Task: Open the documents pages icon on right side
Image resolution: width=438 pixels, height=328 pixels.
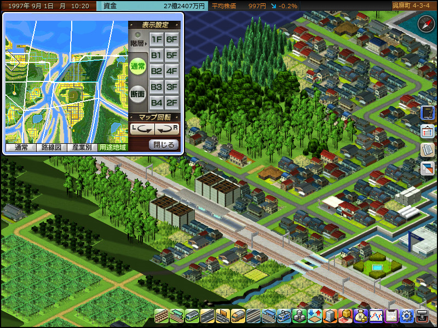Action: 428,150
